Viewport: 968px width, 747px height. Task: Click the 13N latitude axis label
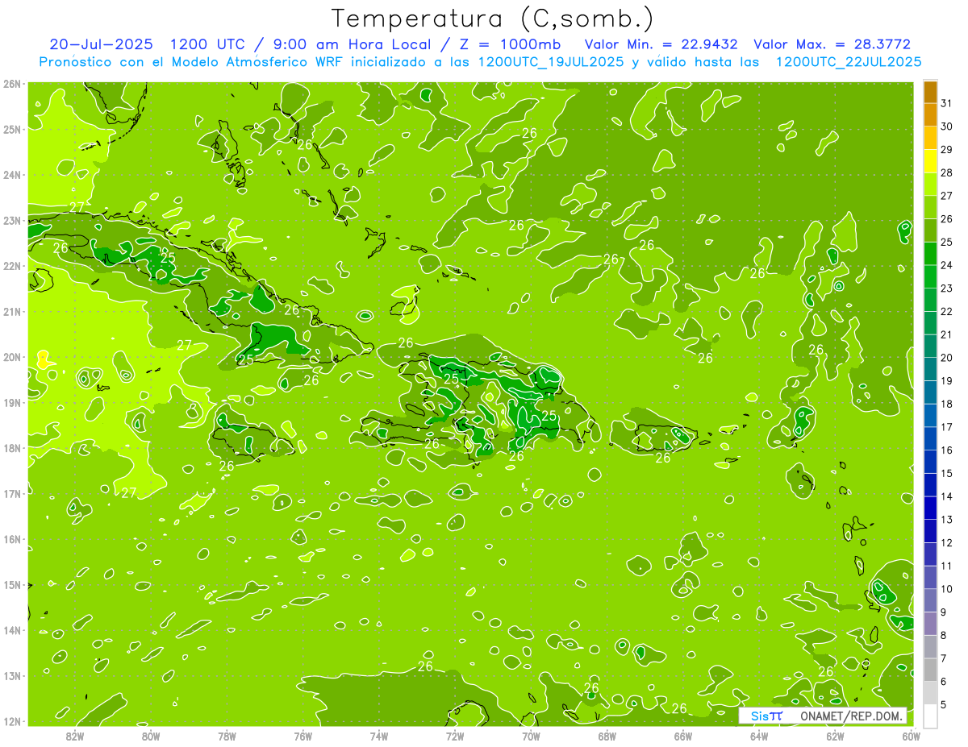[11, 675]
